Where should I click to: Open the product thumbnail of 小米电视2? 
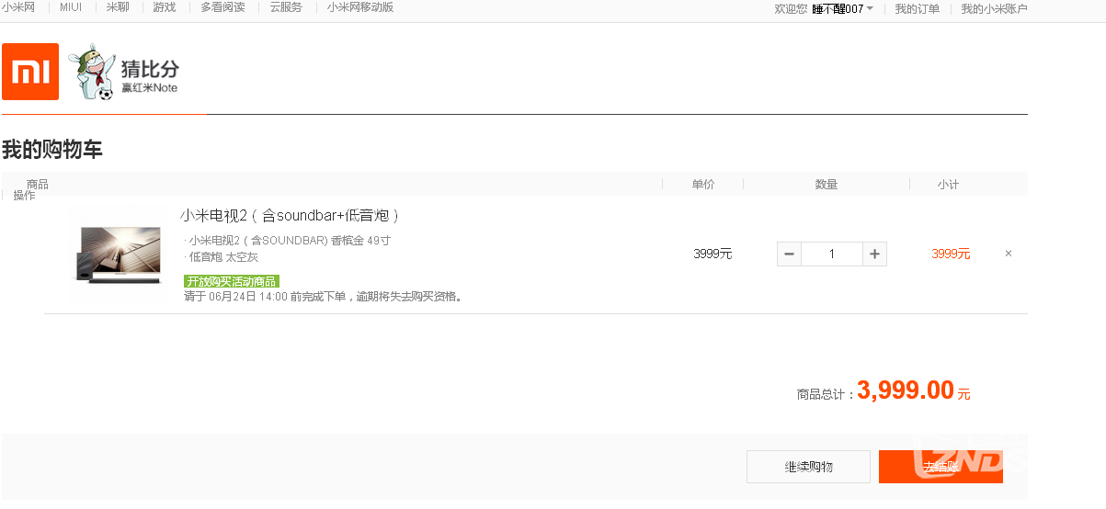[x=120, y=254]
